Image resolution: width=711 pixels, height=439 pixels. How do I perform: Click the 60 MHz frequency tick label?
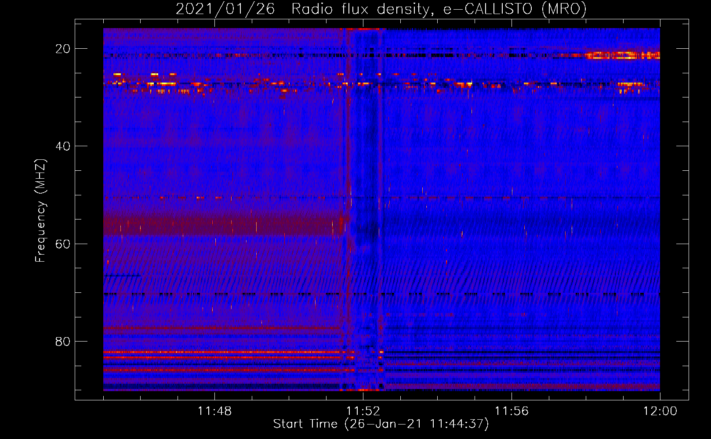pos(63,244)
